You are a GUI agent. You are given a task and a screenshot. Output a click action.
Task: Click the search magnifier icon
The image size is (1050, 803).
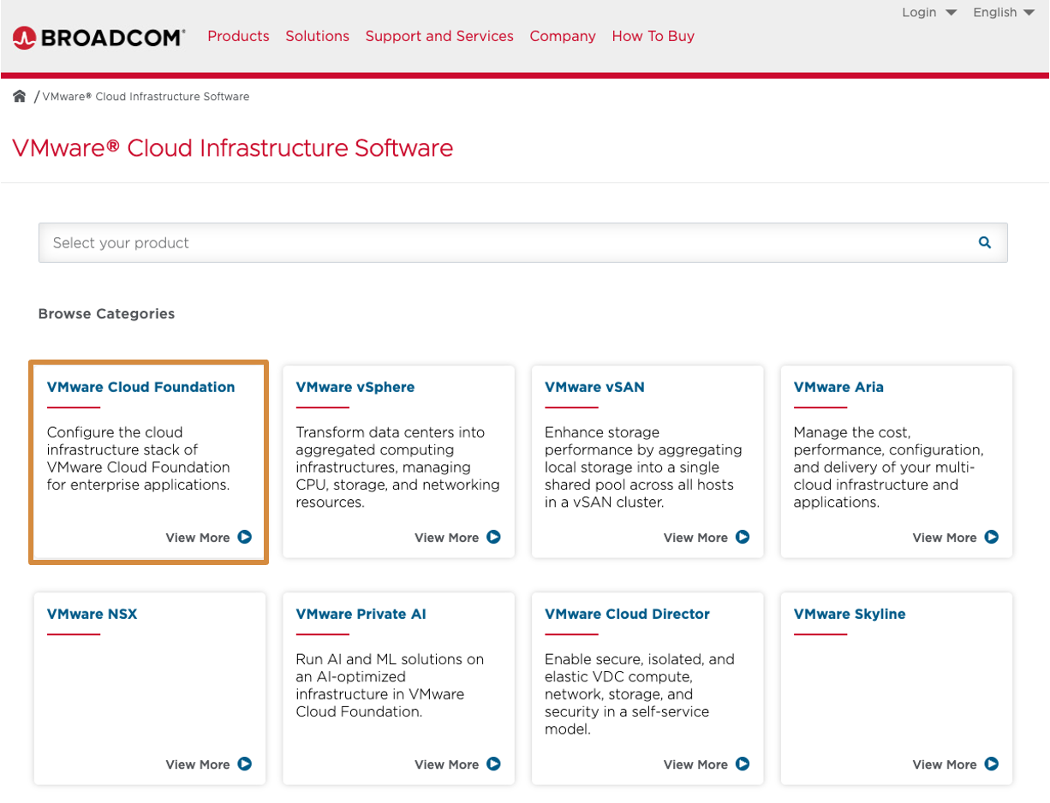click(984, 242)
